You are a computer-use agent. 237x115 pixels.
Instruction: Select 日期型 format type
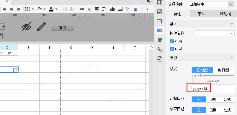[x=202, y=70]
